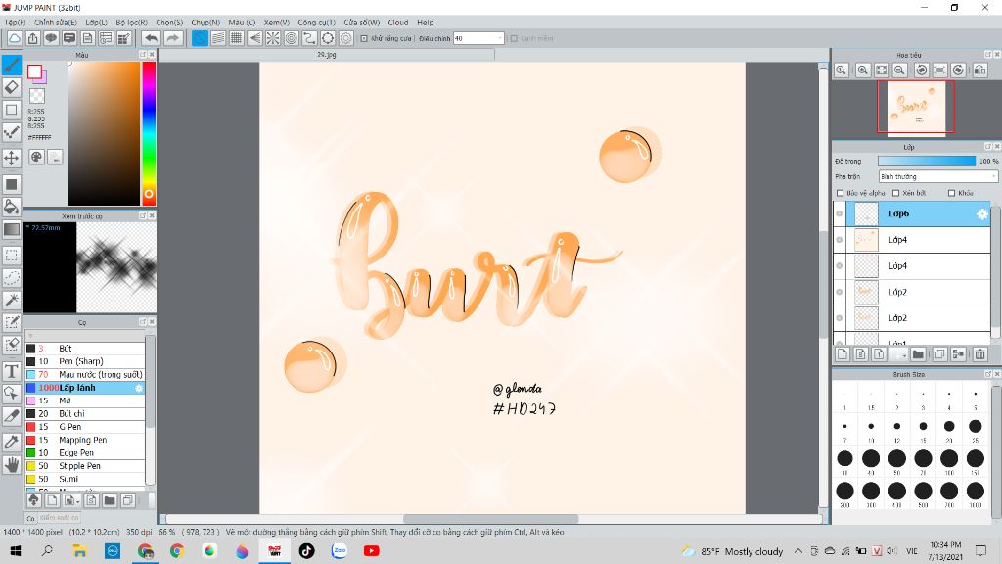Select the rectangular Select tool
Screen dimensions: 1002x564
12,256
